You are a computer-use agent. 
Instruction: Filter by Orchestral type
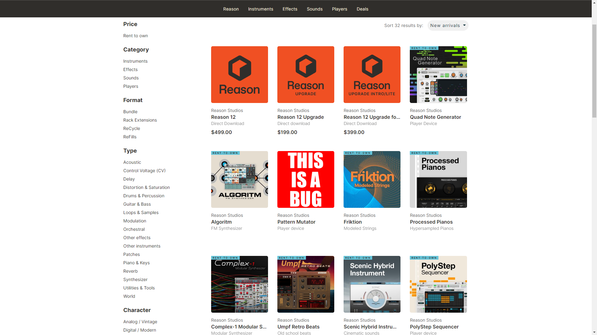tap(134, 229)
